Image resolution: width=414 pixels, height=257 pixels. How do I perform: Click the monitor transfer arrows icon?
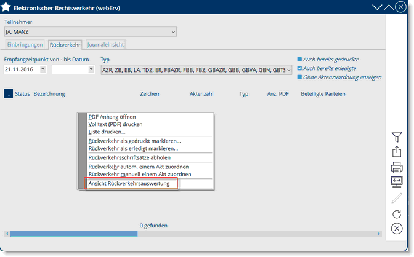pos(397,182)
